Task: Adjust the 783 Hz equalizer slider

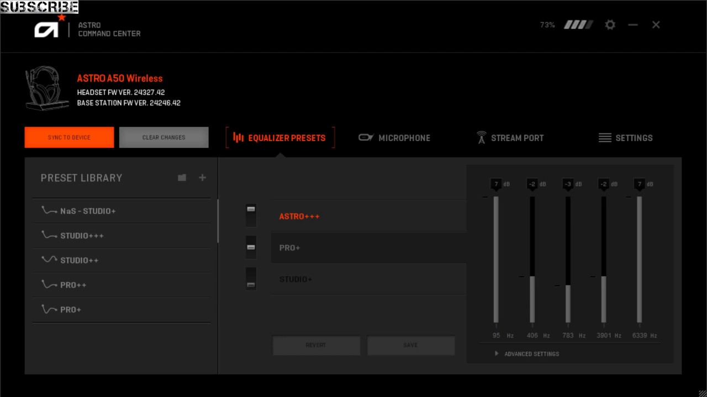Action: pos(568,259)
